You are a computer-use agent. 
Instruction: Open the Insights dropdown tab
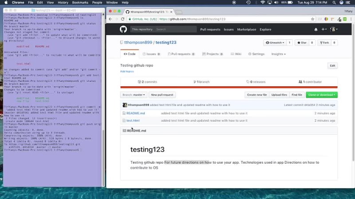279,54
